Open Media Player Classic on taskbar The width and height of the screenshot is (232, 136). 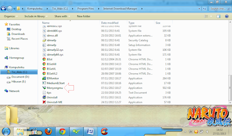pyautogui.click(x=34, y=131)
